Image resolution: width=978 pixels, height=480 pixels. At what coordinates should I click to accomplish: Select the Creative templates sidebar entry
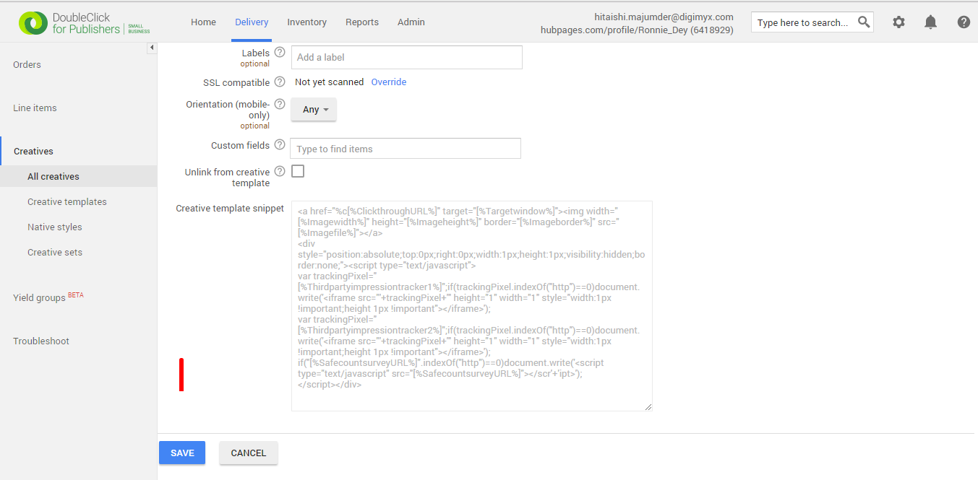pyautogui.click(x=67, y=201)
